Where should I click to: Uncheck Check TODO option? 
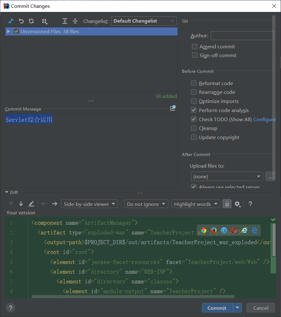click(x=194, y=119)
